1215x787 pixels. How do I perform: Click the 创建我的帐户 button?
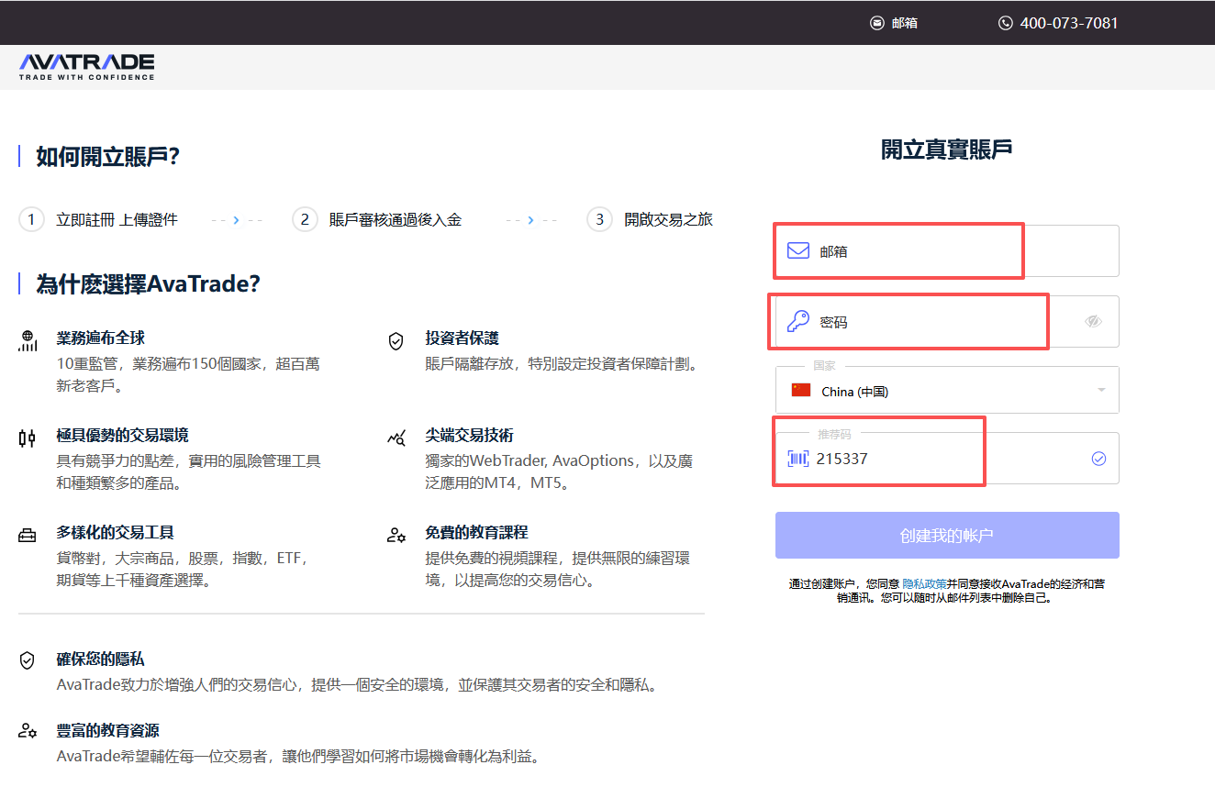pyautogui.click(x=947, y=536)
